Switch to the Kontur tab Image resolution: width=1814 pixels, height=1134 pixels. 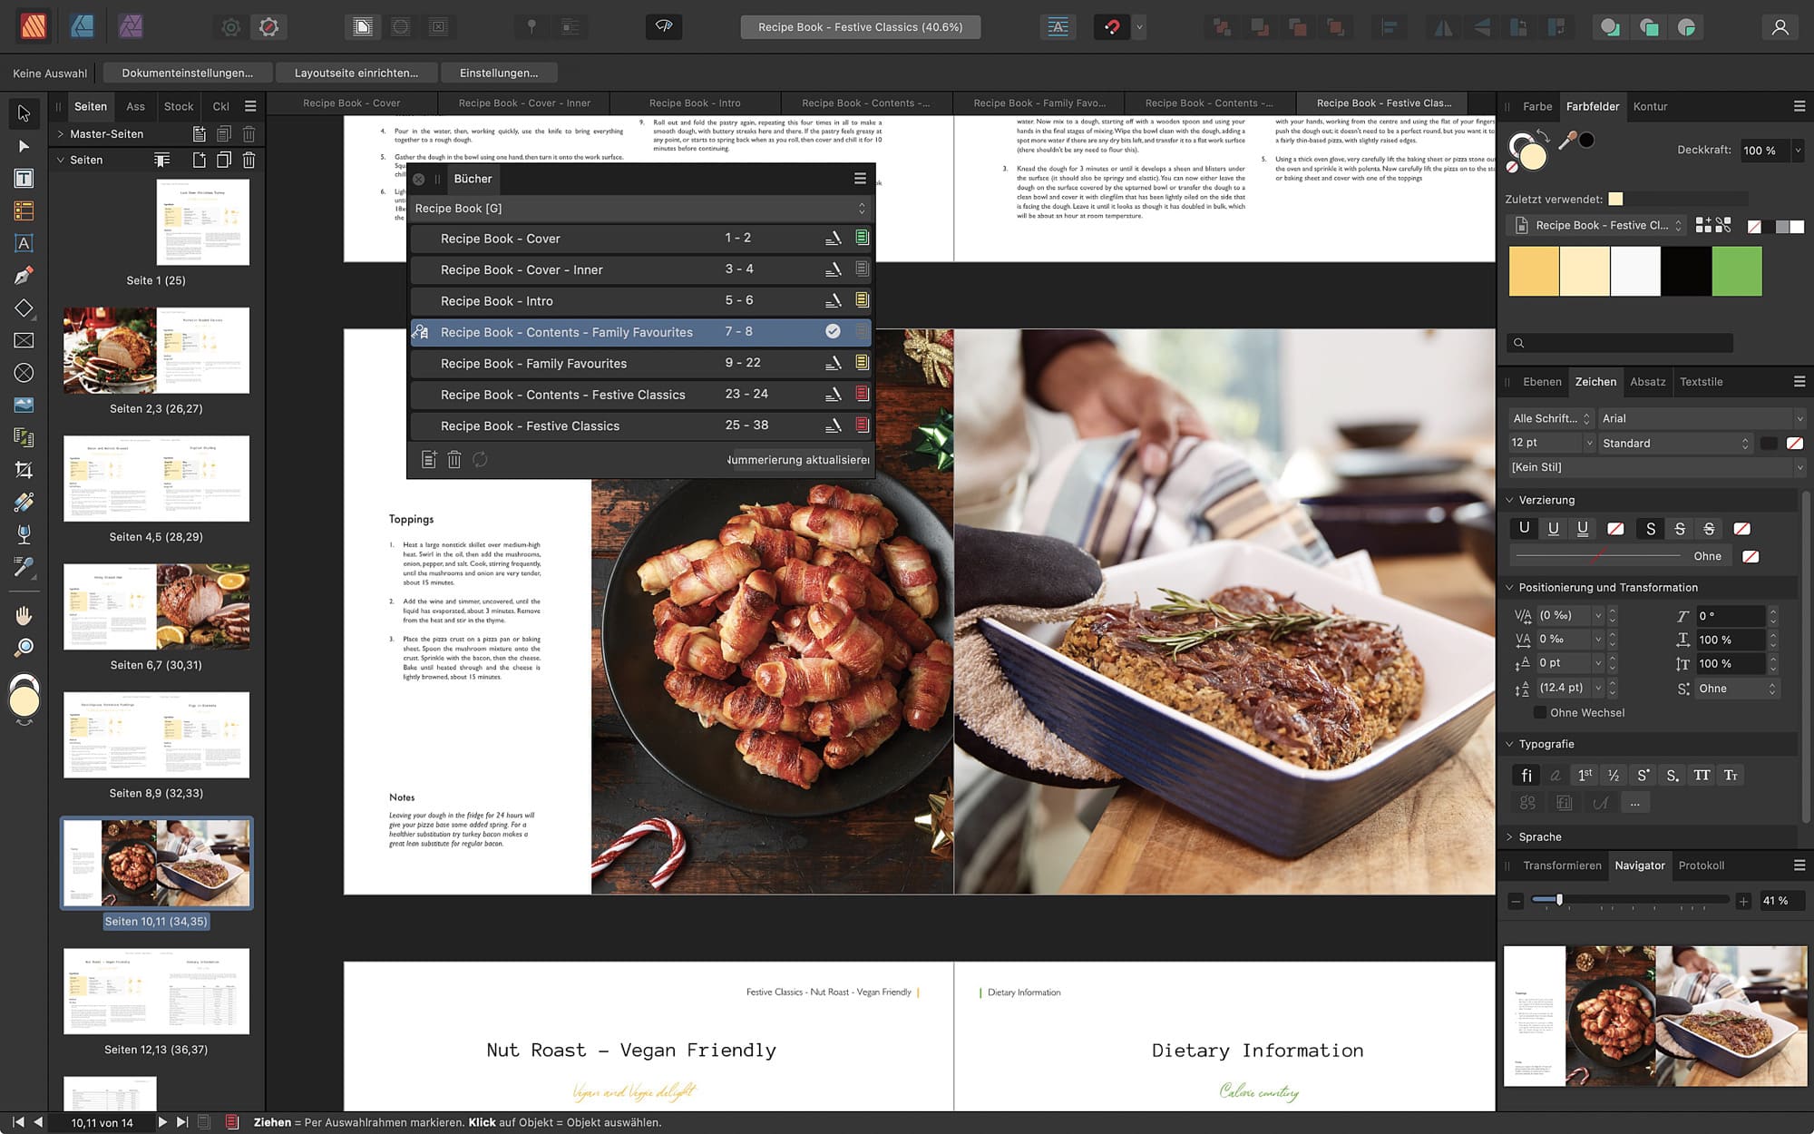[1650, 106]
